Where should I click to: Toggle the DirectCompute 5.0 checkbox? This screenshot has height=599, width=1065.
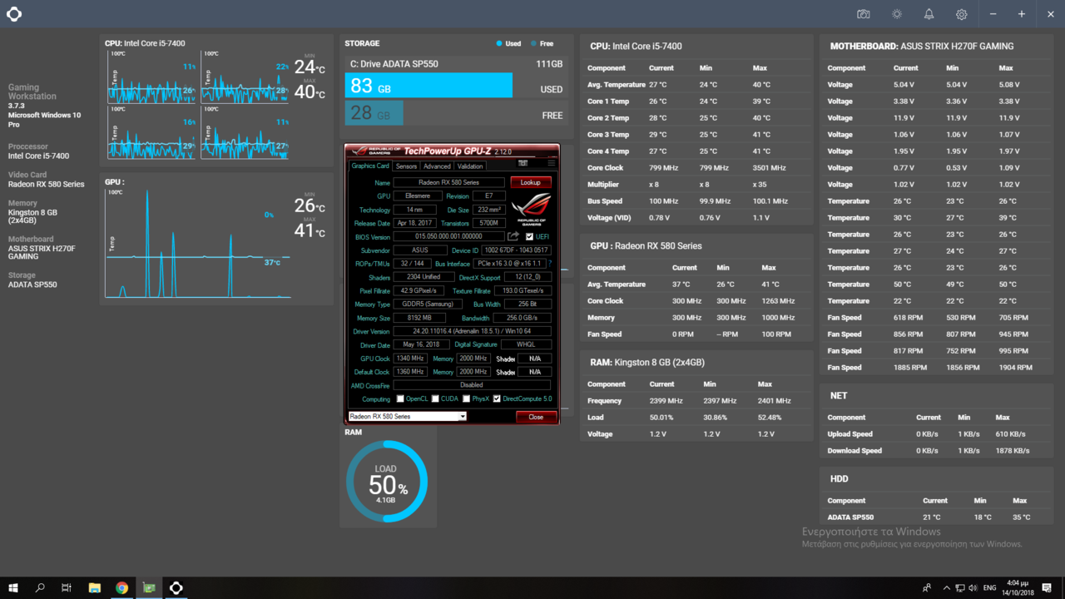coord(497,399)
